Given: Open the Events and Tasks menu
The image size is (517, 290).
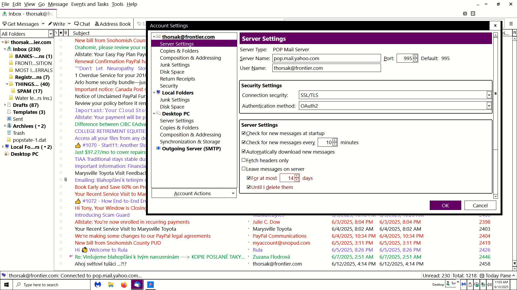Looking at the screenshot, I should point(90,4).
